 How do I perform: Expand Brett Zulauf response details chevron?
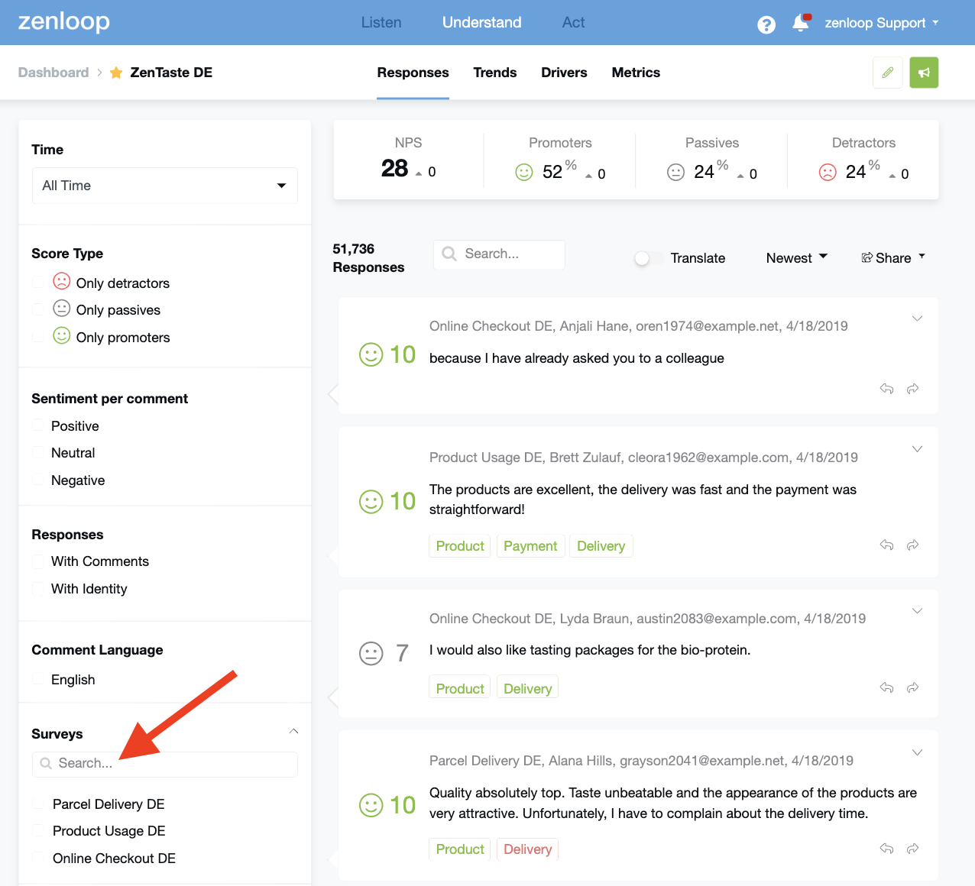[917, 449]
